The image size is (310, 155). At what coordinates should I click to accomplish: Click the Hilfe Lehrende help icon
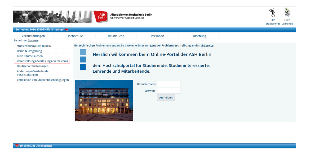tap(287, 13)
